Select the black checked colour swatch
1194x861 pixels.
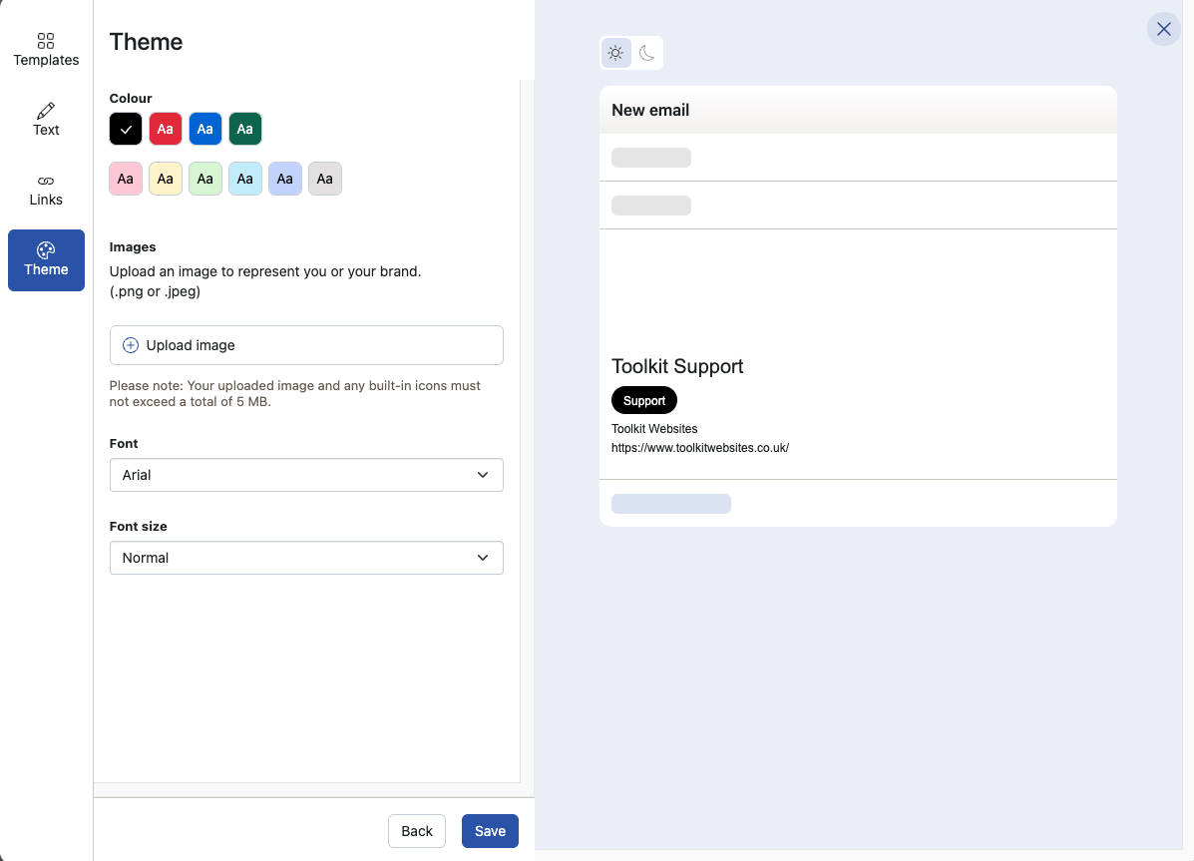(x=126, y=129)
